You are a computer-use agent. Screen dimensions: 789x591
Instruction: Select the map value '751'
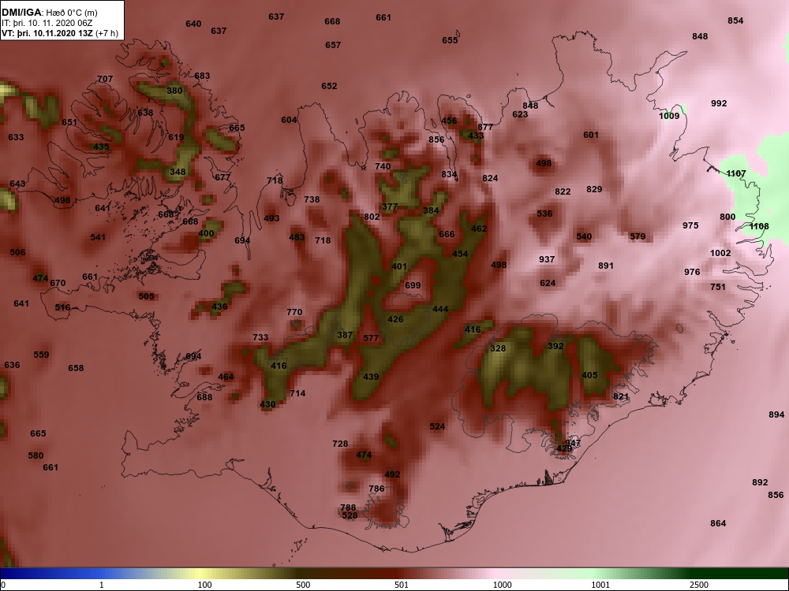pos(718,287)
